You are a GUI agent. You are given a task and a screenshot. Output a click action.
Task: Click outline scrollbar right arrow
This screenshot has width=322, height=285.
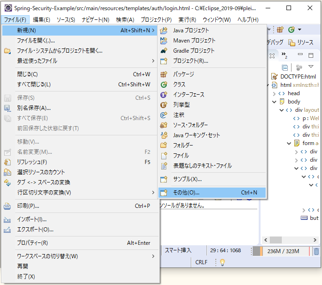click(315, 240)
